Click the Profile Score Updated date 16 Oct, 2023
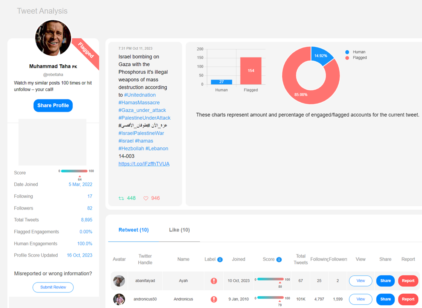Image resolution: width=422 pixels, height=308 pixels. coord(80,255)
